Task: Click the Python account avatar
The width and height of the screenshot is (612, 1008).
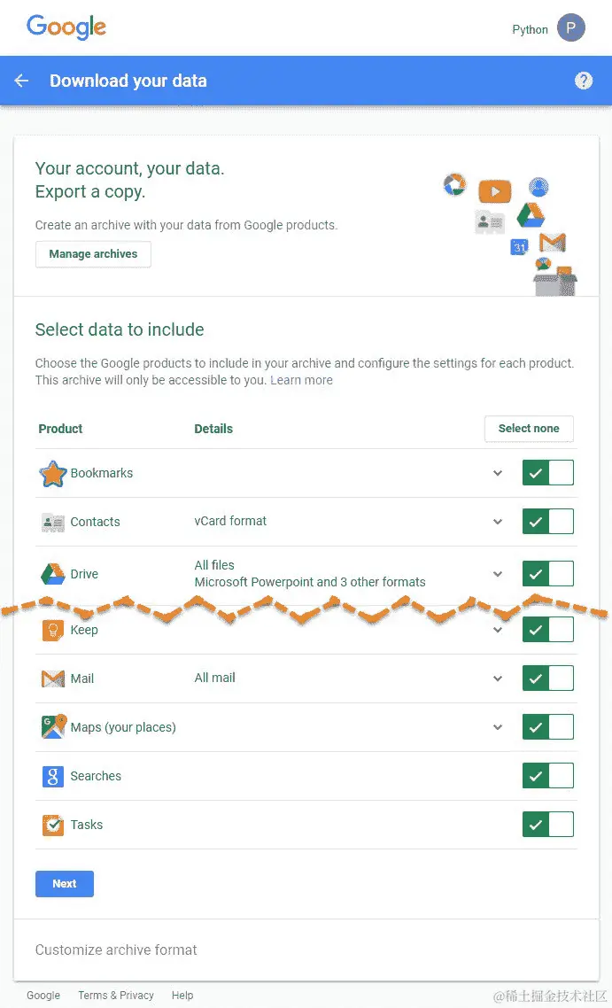Action: coord(570,28)
